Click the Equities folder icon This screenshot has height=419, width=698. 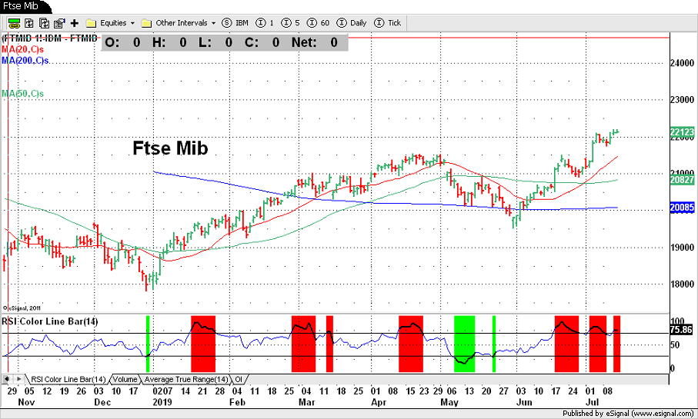[91, 23]
